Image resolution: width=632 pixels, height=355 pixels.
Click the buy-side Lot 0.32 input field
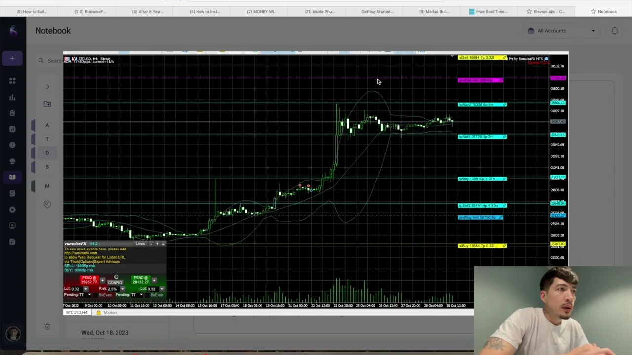pyautogui.click(x=153, y=289)
